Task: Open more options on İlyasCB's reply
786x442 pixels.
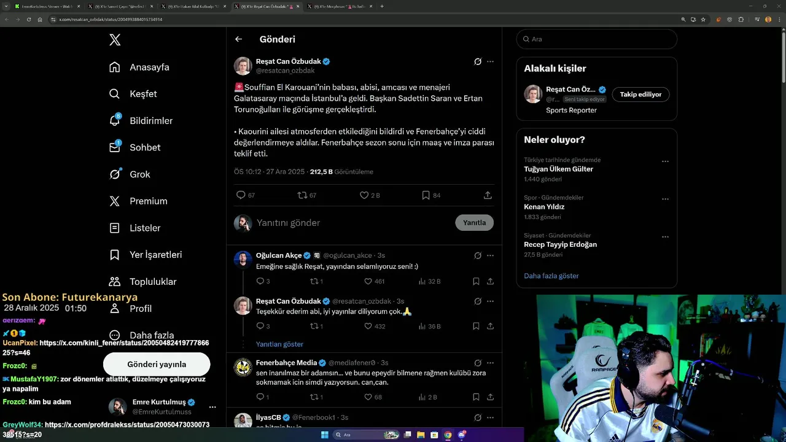Action: [x=490, y=417]
